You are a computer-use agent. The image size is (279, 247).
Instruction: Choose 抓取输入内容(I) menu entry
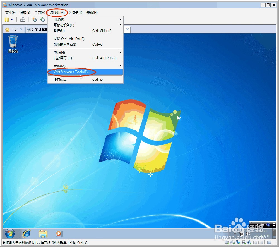pyautogui.click(x=85, y=44)
